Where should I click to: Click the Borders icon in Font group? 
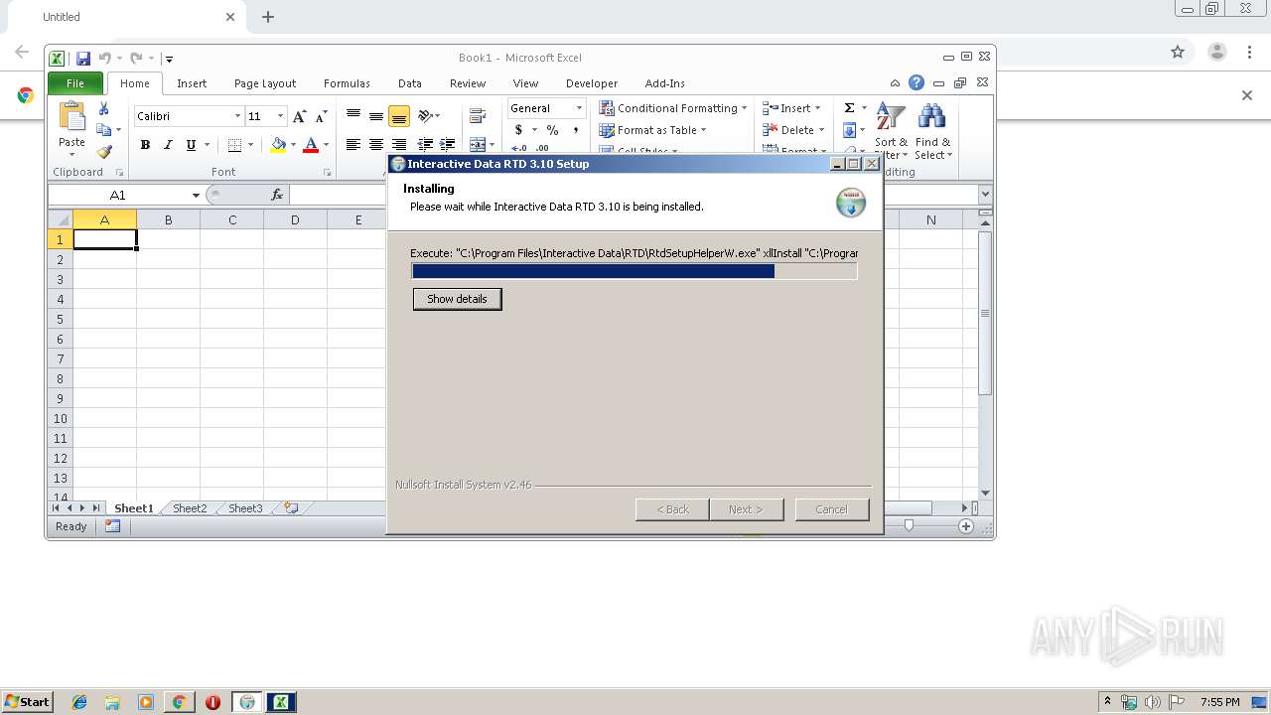tap(234, 145)
